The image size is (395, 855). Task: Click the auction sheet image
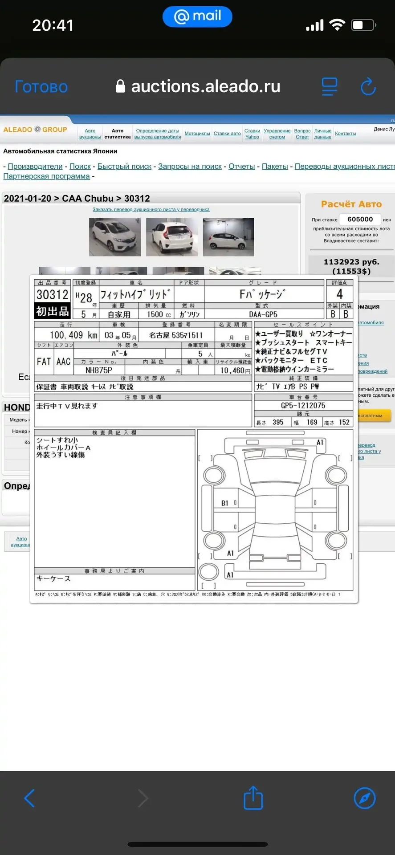tap(194, 439)
